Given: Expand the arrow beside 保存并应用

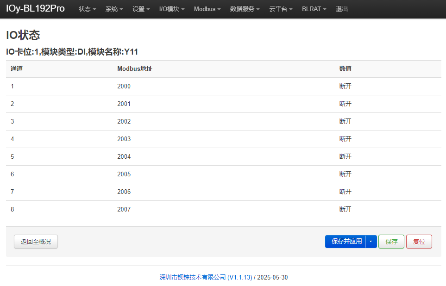Looking at the screenshot, I should click(371, 242).
